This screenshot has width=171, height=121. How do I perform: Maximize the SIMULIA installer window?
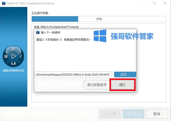point(154,3)
